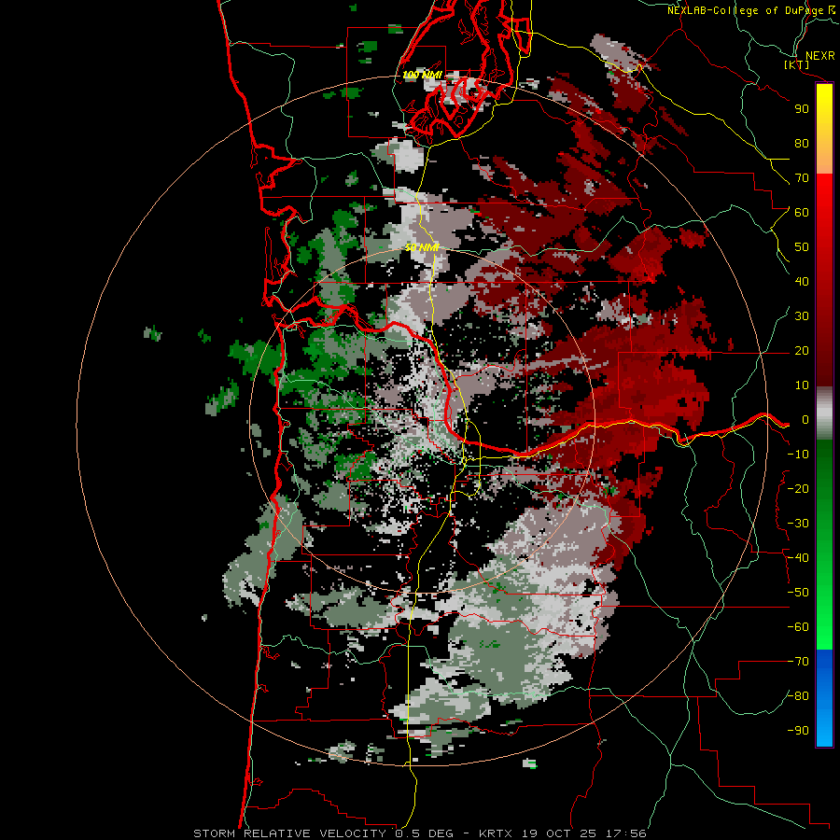Select the -70 scale label

[x=798, y=662]
